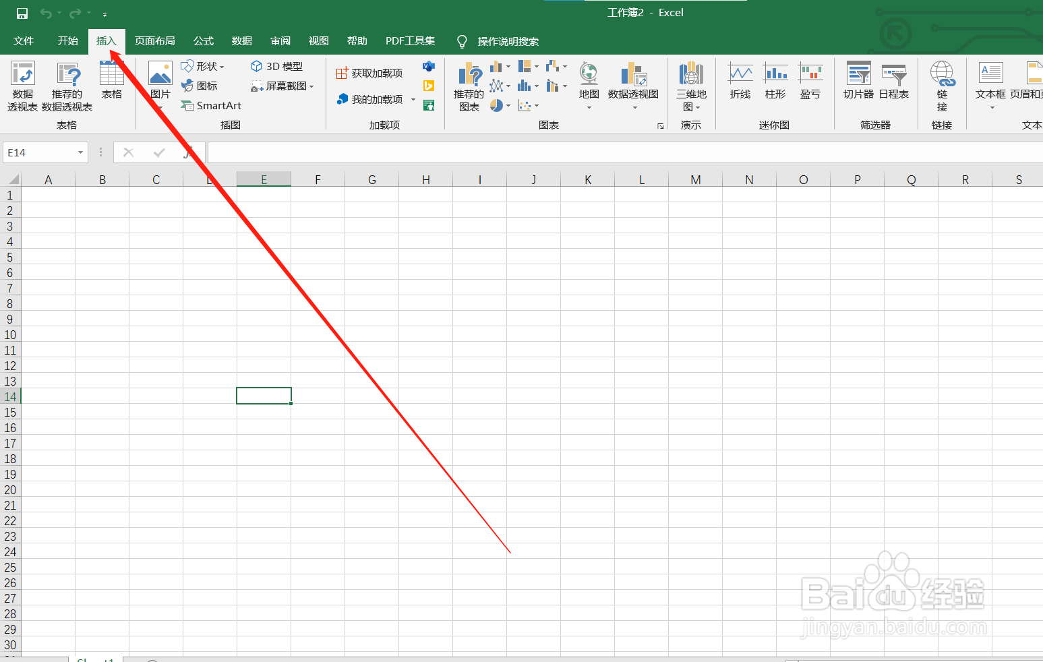Screen dimensions: 1043x662
Task: Insert an icon using 图标
Action: (200, 86)
